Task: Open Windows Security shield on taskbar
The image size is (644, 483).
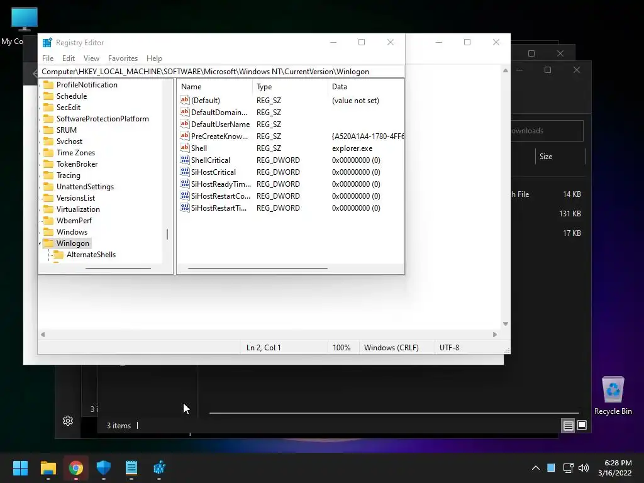Action: pyautogui.click(x=104, y=468)
